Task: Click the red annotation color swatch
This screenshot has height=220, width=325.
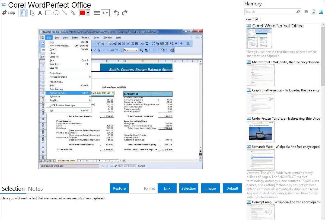Action: 82,13
